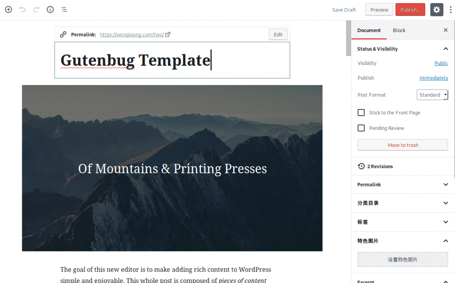The width and height of the screenshot is (455, 283).
Task: Click the revisions history clock icon
Action: 361,166
